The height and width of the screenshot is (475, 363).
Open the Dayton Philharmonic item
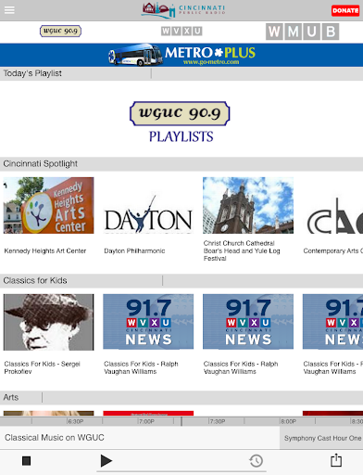tap(148, 216)
